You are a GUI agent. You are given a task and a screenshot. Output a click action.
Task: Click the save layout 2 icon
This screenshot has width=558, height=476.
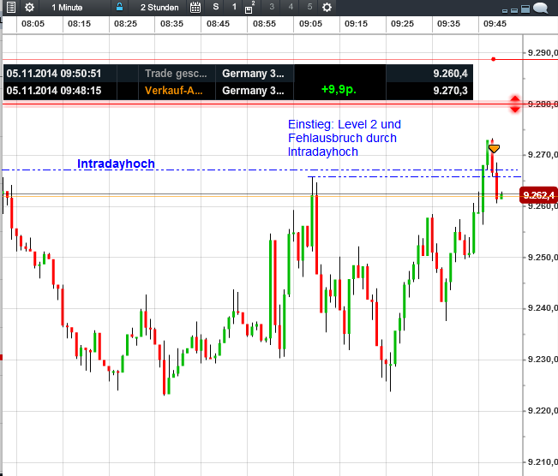point(249,8)
